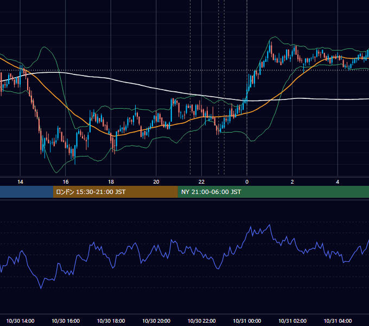Click the 14 hour axis label
369x326 pixels.
tap(20, 182)
